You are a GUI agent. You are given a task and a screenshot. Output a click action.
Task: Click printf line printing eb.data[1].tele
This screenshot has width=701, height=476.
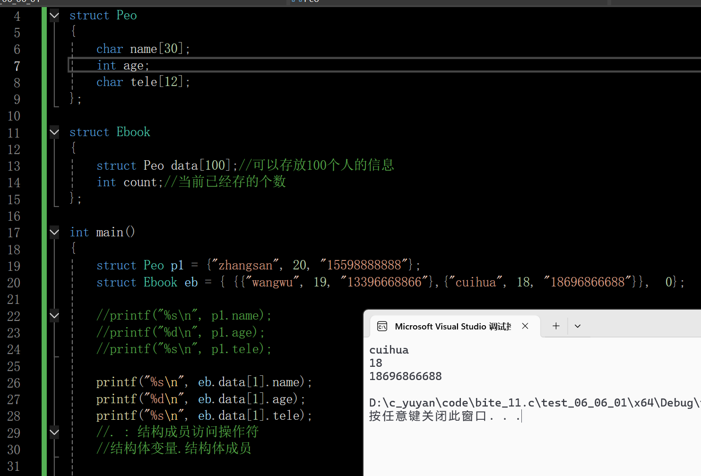pyautogui.click(x=204, y=416)
